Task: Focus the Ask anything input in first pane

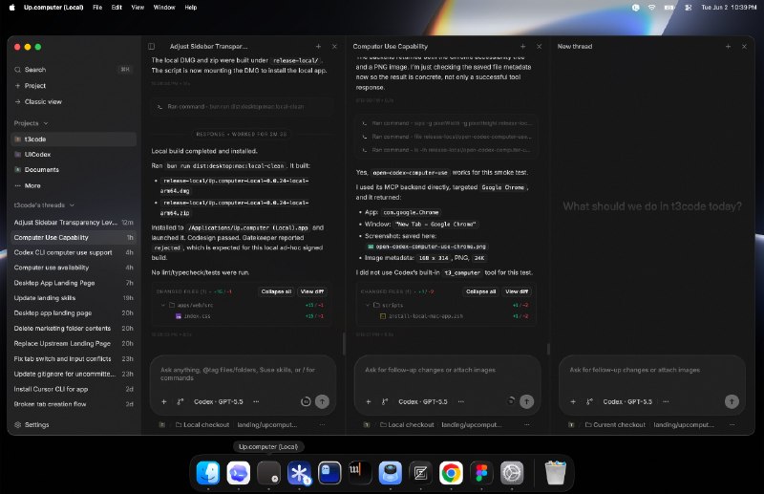Action: pyautogui.click(x=243, y=374)
